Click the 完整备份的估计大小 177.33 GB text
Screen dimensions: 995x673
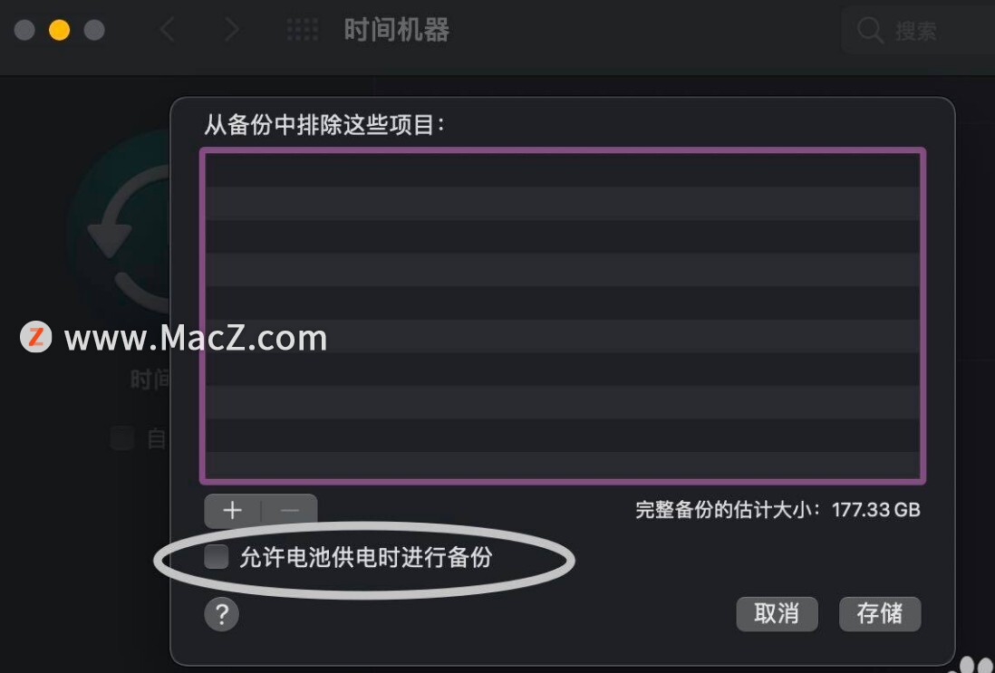[x=778, y=510]
